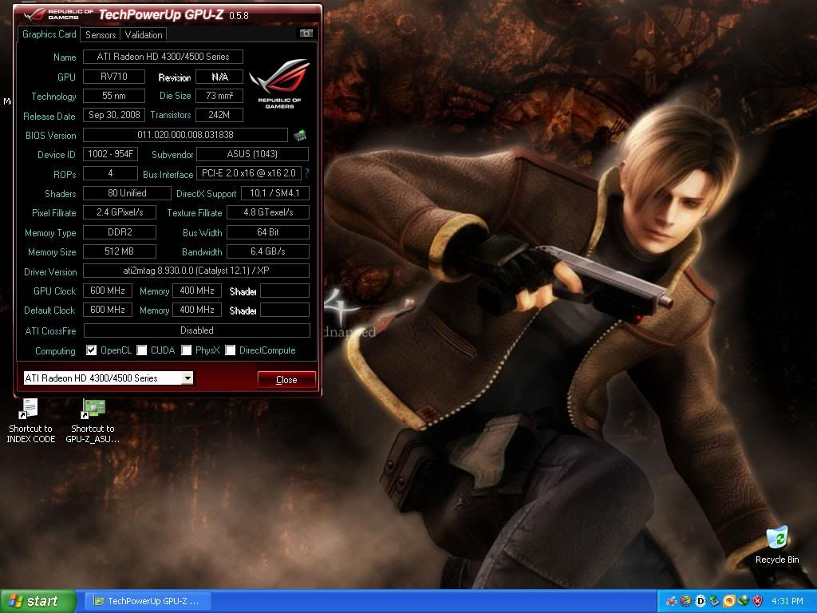The width and height of the screenshot is (817, 613).
Task: Open ATI Catalyst red tray icon
Action: (671, 601)
